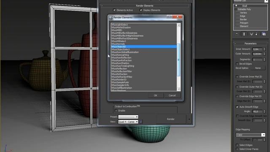Click the Pin Stack icon under modifier stack
Screen dimensions: 270x152
(x=237, y=34)
